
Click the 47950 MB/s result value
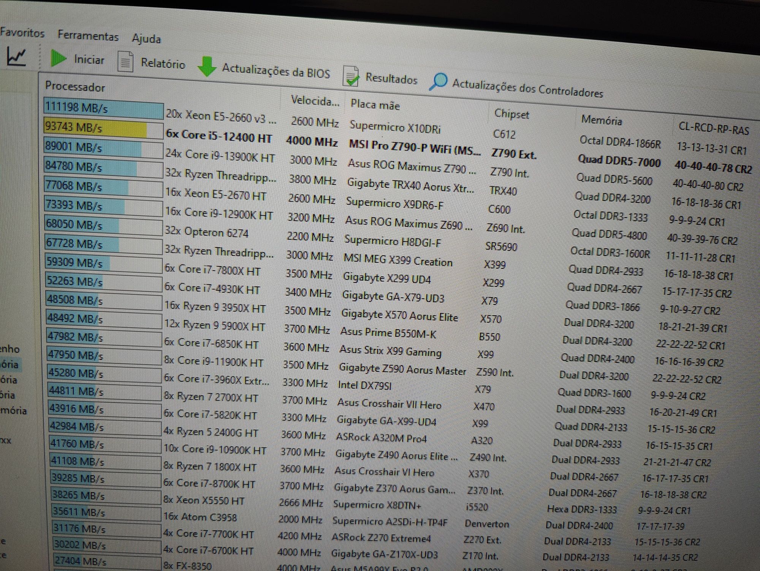[x=75, y=355]
